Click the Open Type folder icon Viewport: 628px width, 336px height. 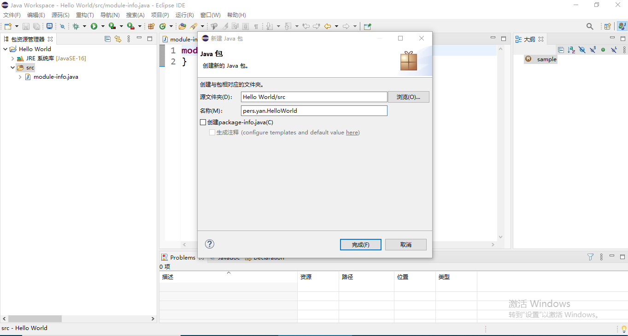click(182, 26)
